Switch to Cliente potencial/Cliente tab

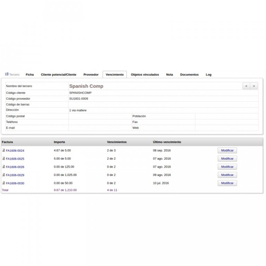tap(59, 75)
